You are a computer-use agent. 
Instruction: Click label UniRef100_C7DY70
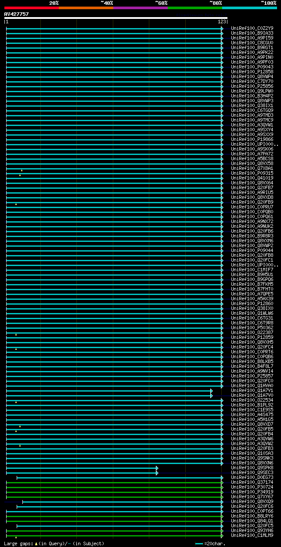(x=252, y=81)
